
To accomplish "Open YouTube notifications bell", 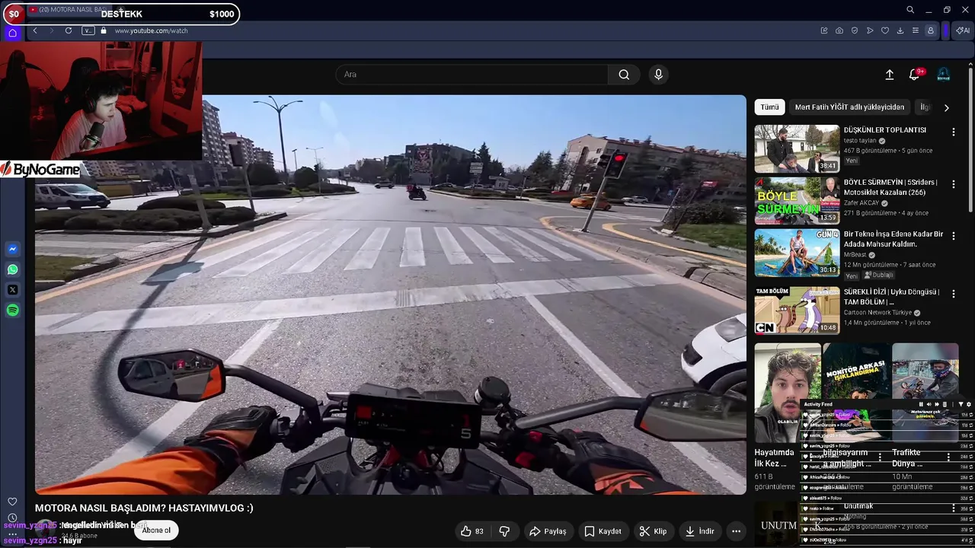I will point(915,75).
